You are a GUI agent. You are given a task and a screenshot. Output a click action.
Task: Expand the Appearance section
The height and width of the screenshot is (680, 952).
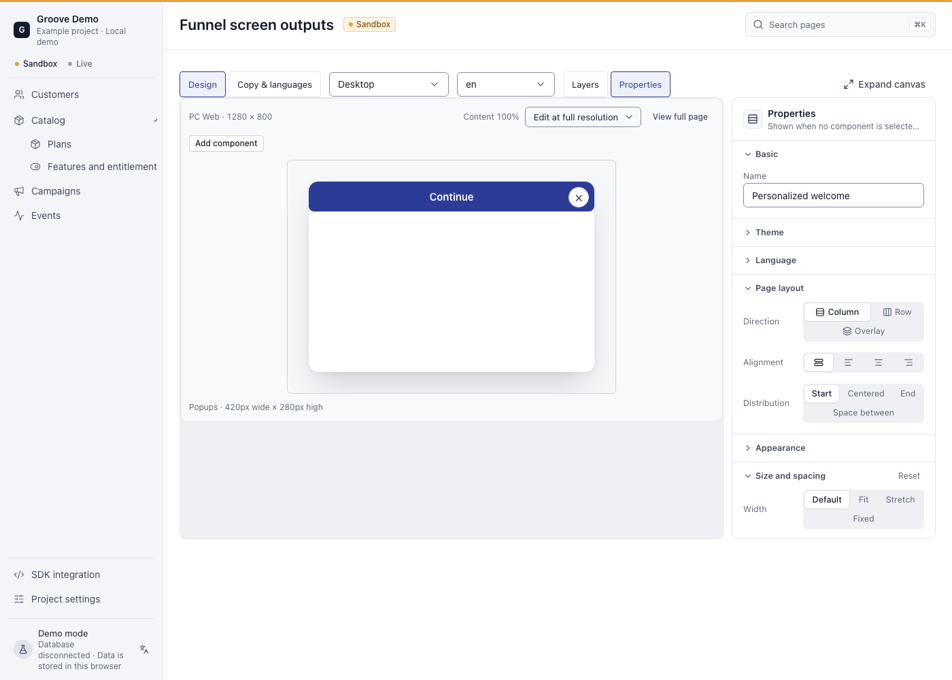pos(834,448)
